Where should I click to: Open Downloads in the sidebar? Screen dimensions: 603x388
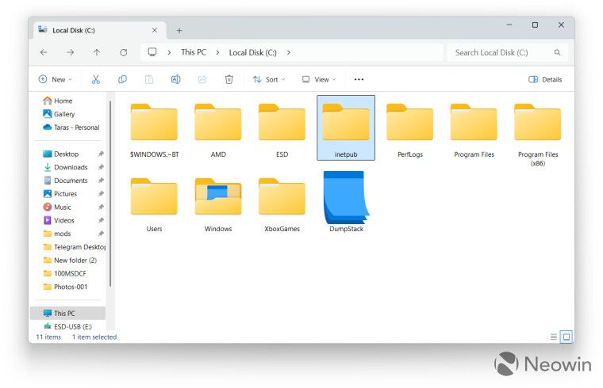point(71,167)
